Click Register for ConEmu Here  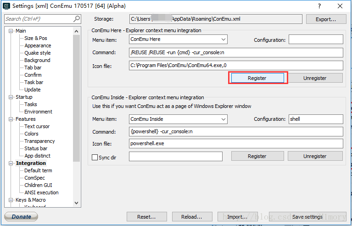coord(257,78)
